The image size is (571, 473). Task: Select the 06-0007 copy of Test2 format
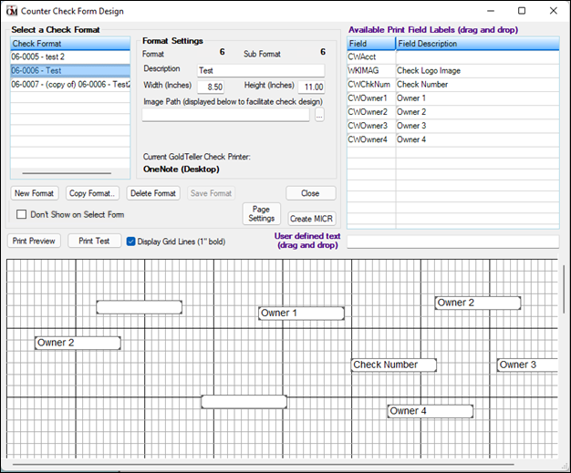point(70,85)
